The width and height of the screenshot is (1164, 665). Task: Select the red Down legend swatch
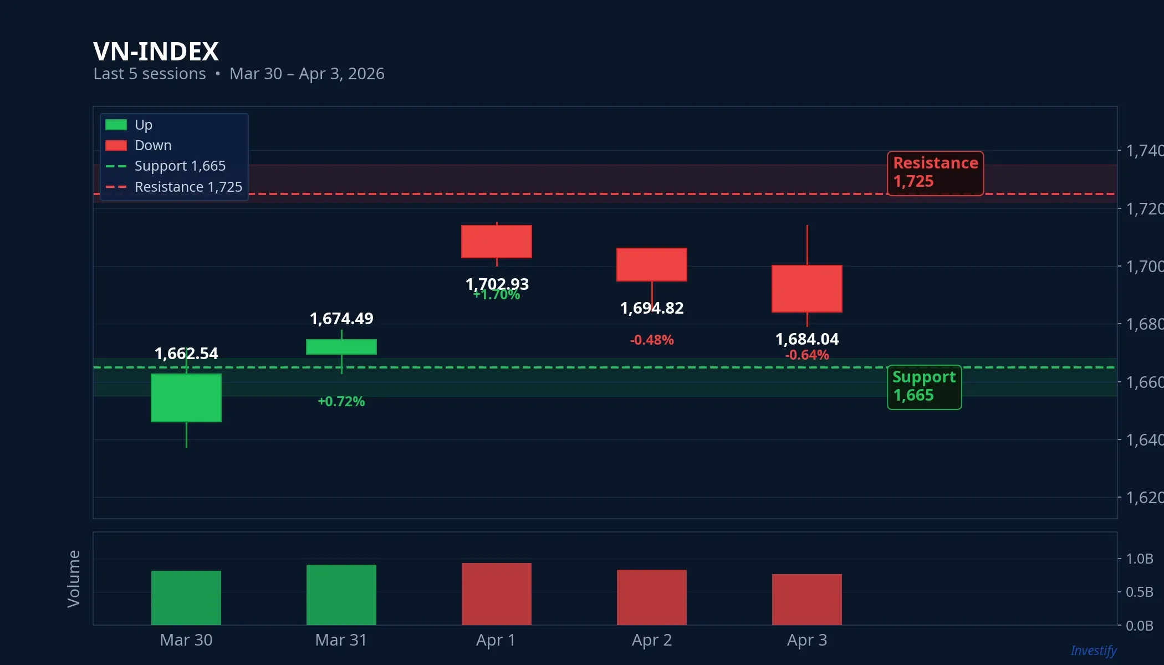116,145
